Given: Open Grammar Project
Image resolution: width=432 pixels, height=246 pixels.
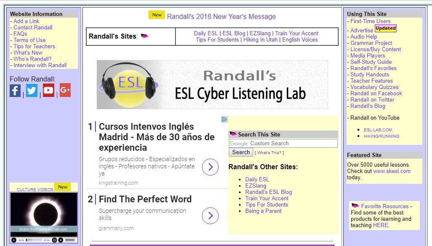Looking at the screenshot, I should coord(371,43).
